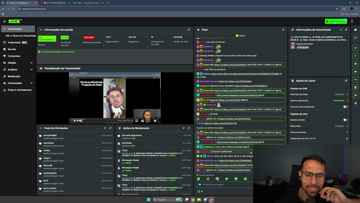Reload the Kick dashboard page
This screenshot has width=360, height=203.
13,9
